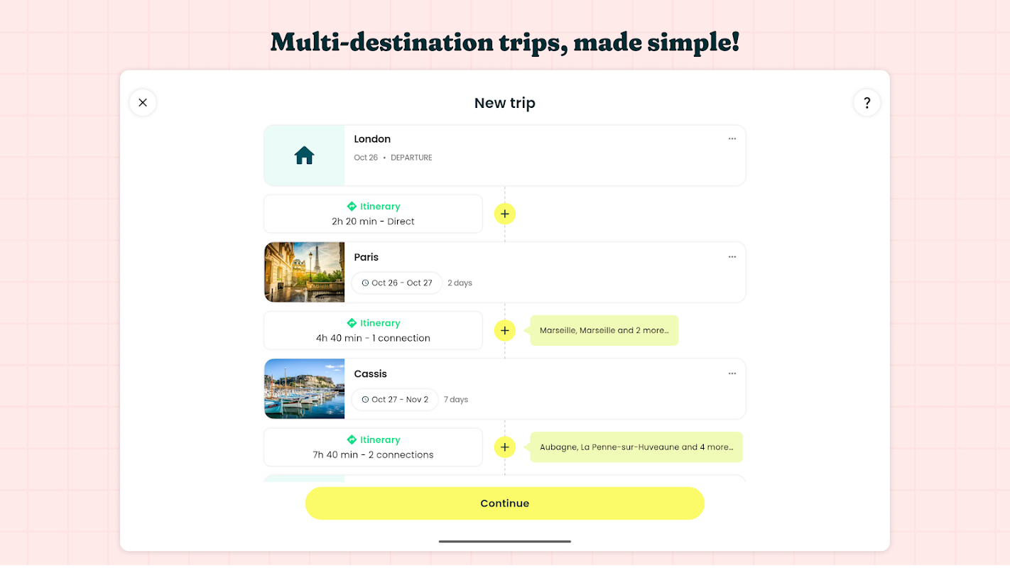Open help with the question mark icon
The height and width of the screenshot is (568, 1010).
pyautogui.click(x=867, y=103)
